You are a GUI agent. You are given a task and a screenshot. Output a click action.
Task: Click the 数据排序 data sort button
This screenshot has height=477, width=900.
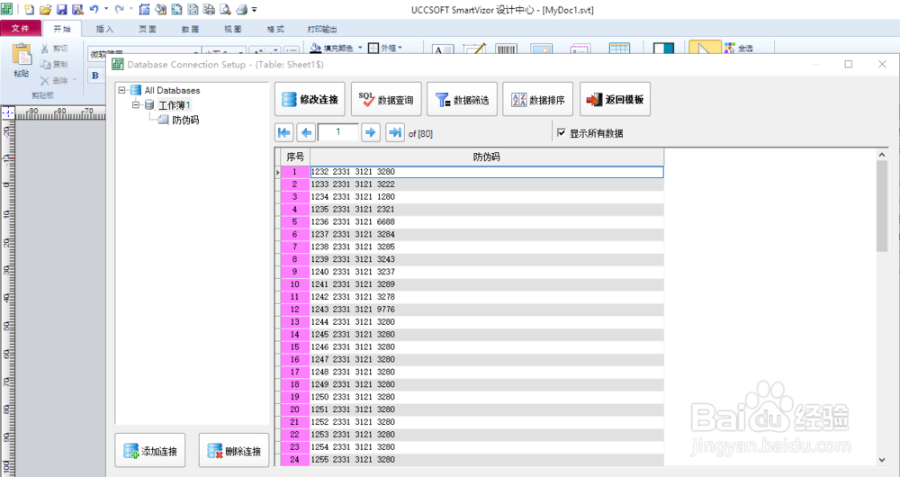[538, 99]
